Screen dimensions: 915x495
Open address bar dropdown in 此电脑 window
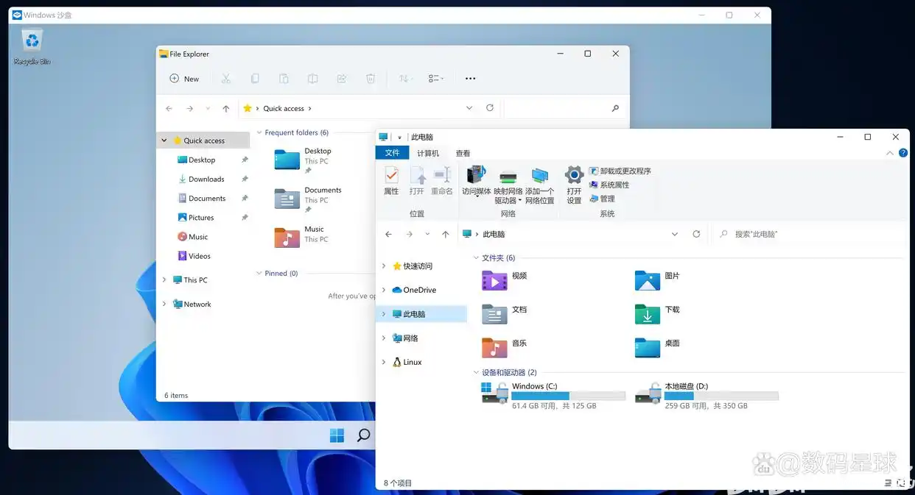tap(675, 234)
